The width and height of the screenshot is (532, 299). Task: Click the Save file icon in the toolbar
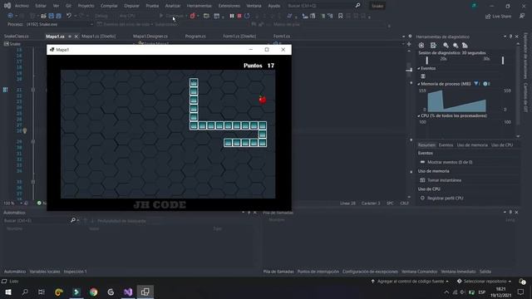pos(52,16)
